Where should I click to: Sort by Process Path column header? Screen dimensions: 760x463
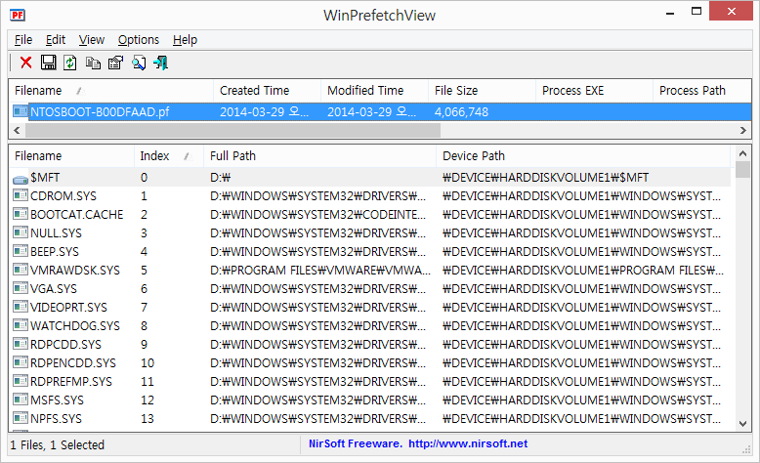click(702, 91)
